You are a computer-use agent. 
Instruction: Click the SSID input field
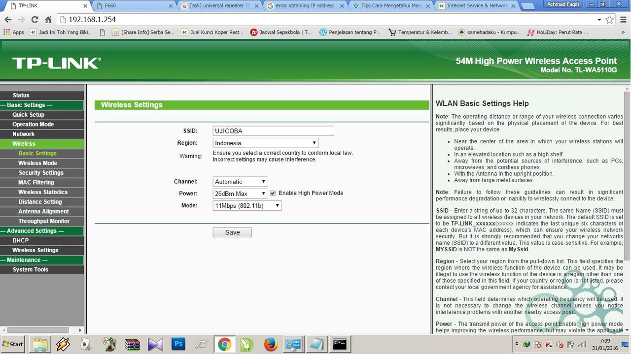274,131
